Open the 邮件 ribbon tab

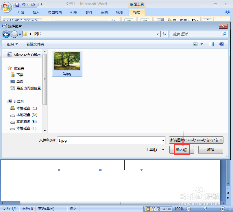(x=89, y=12)
